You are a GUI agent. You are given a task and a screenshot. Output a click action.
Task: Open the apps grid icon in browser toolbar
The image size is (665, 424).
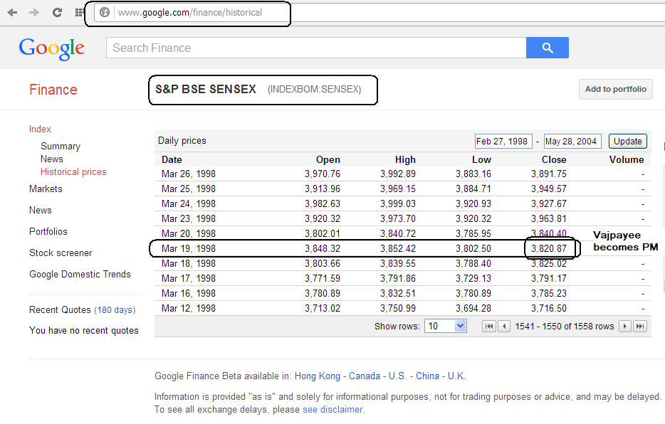[x=79, y=13]
